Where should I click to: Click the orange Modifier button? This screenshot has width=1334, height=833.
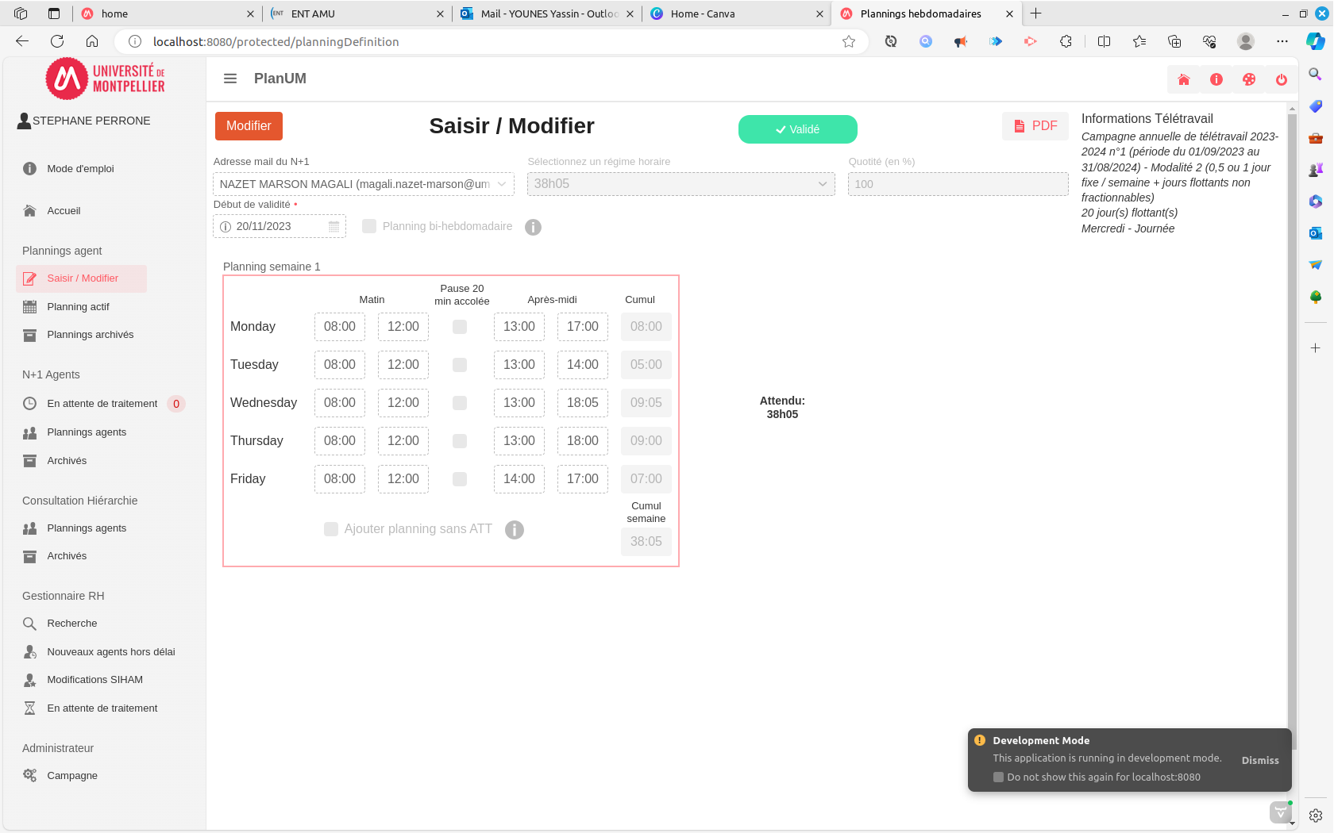click(x=249, y=126)
